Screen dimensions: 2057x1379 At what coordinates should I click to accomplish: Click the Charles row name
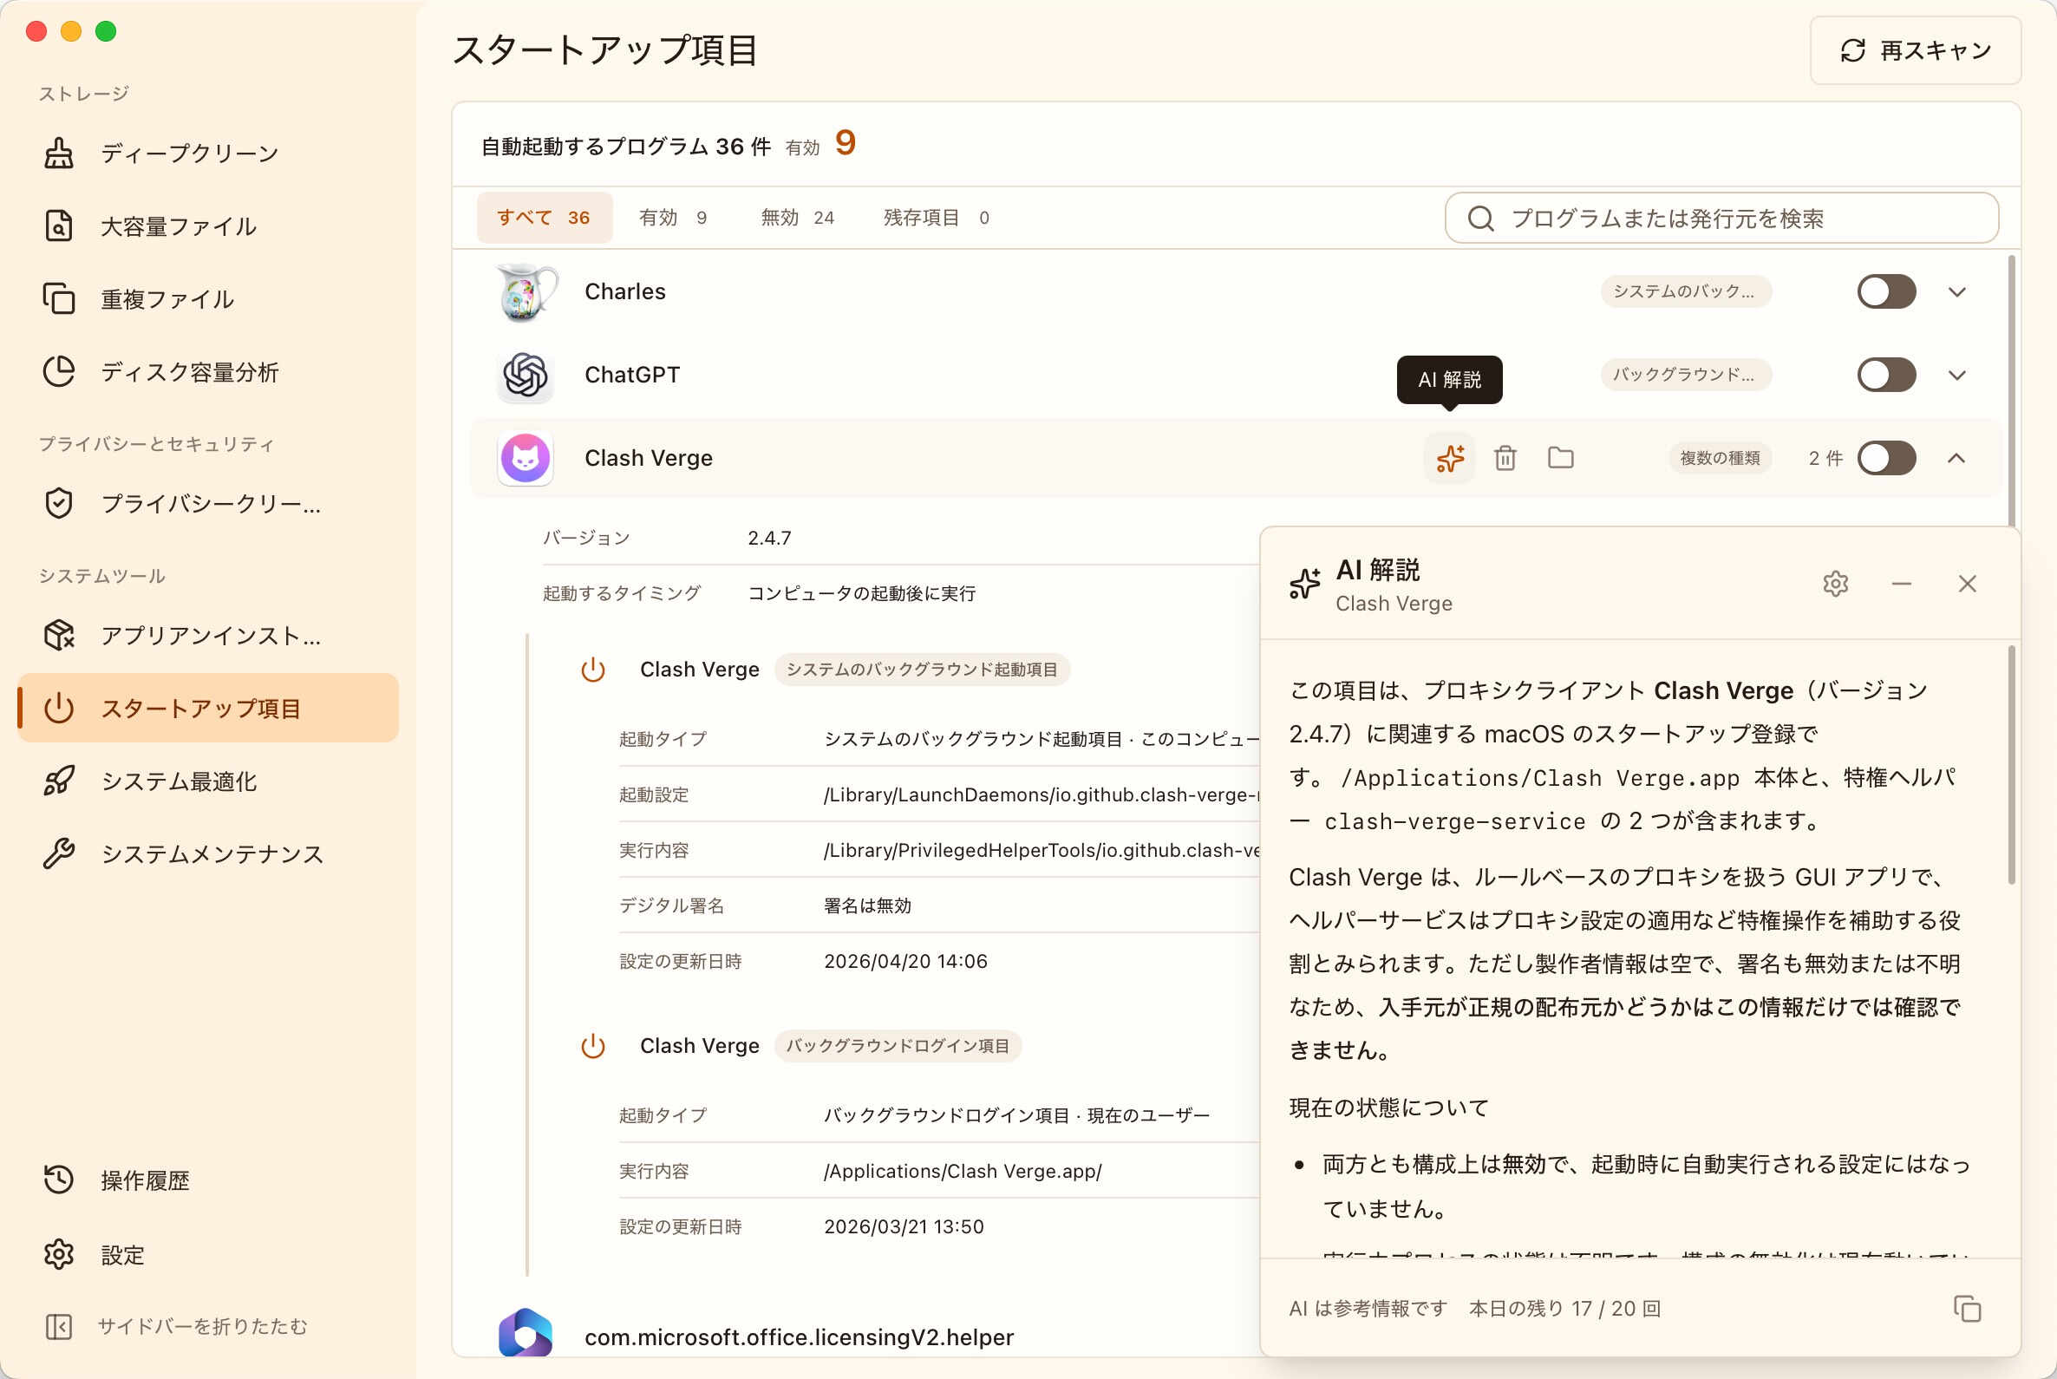coord(625,292)
